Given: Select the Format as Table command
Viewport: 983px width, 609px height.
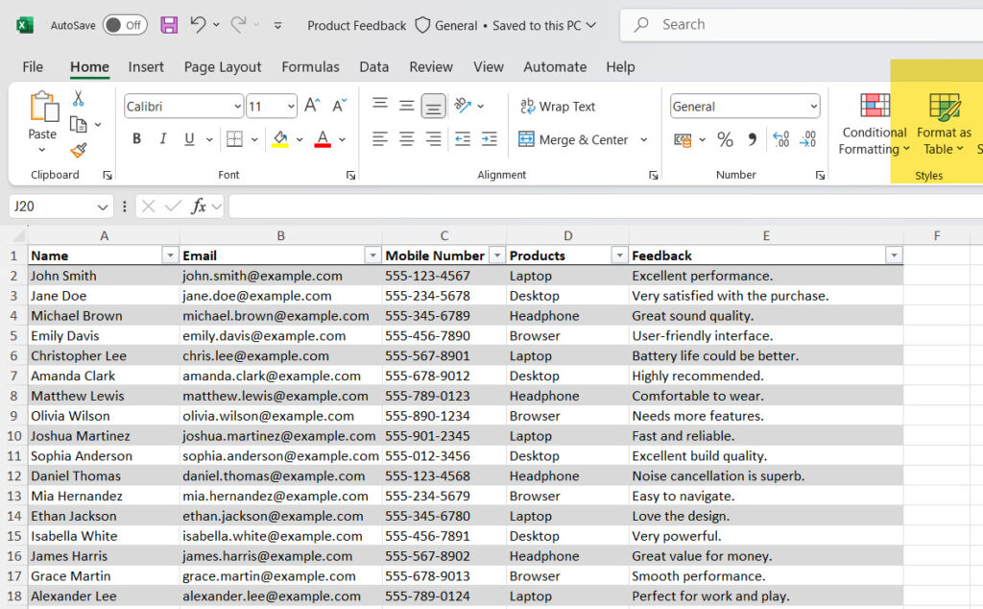Looking at the screenshot, I should 944,125.
